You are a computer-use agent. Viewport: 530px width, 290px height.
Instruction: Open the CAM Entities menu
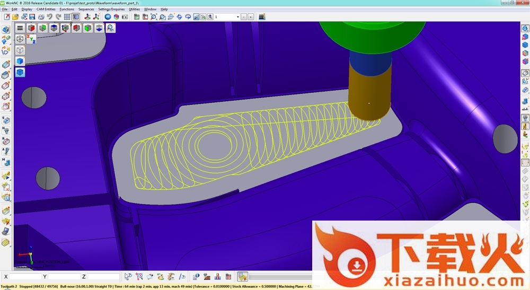46,9
